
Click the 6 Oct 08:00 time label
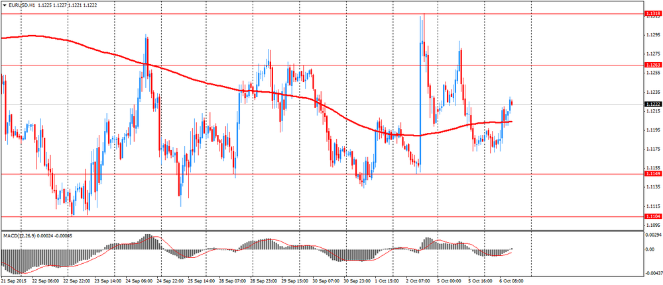(512, 280)
